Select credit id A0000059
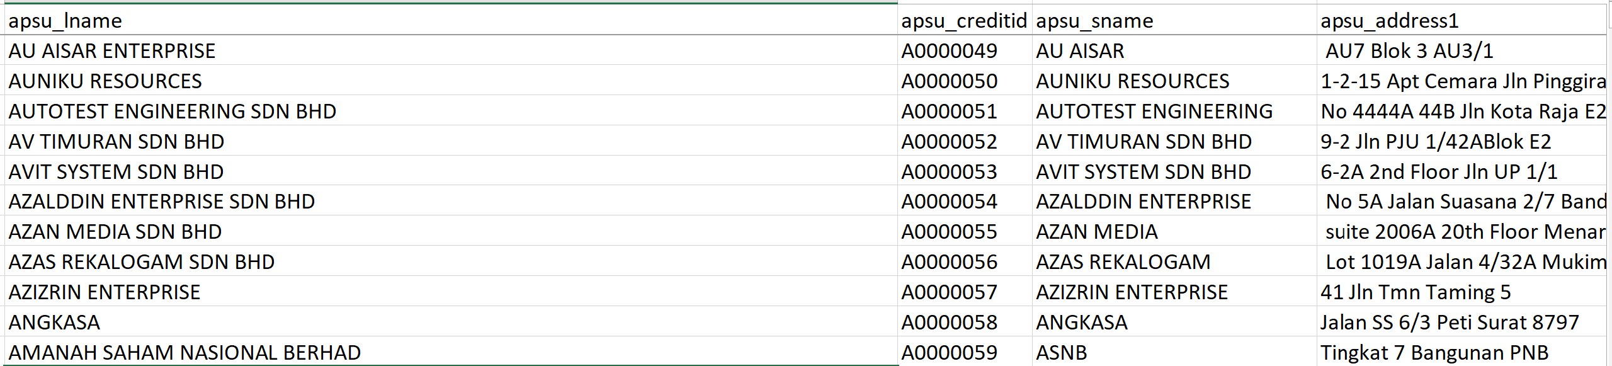This screenshot has height=366, width=1612. (x=965, y=352)
